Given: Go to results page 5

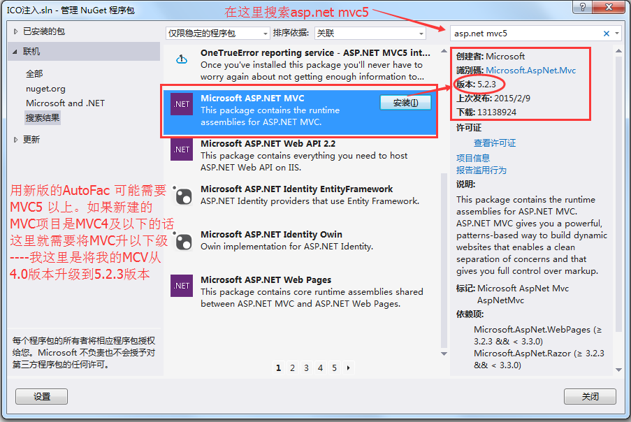Looking at the screenshot, I should (x=335, y=368).
